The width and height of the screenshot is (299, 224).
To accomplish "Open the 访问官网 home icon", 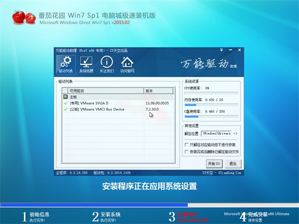I will [127, 65].
